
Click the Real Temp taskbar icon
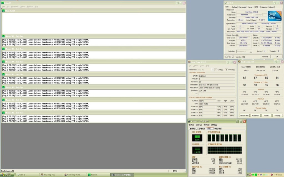click(x=42, y=175)
